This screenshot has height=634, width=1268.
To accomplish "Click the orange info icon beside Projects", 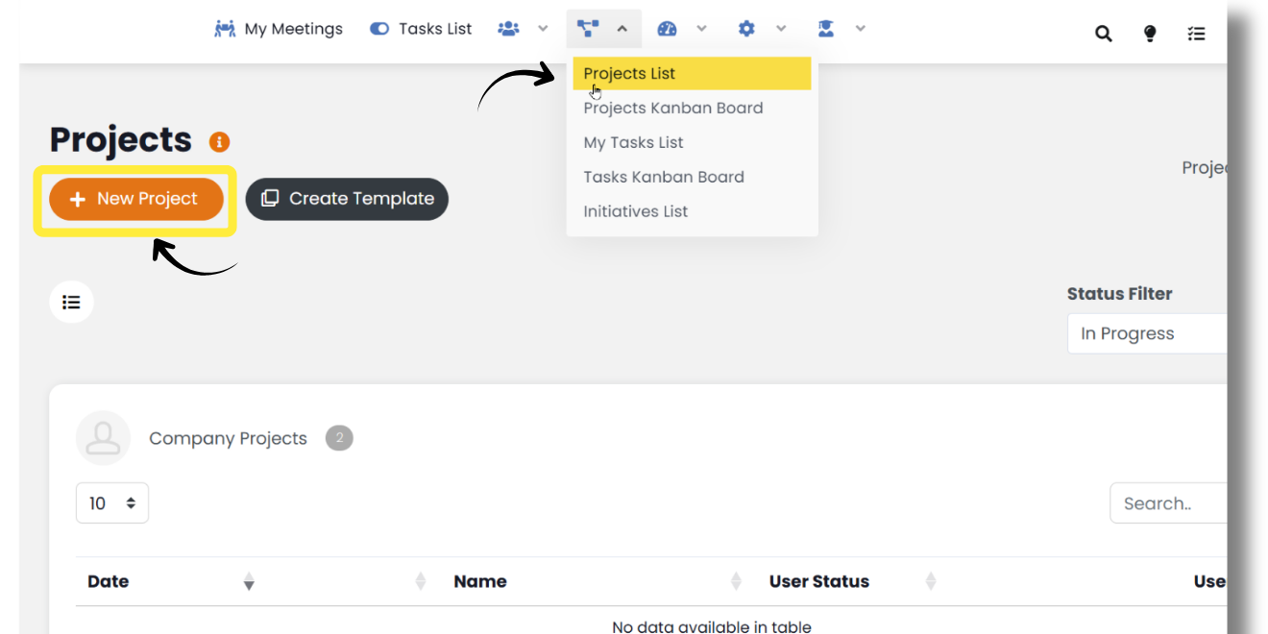I will [219, 142].
